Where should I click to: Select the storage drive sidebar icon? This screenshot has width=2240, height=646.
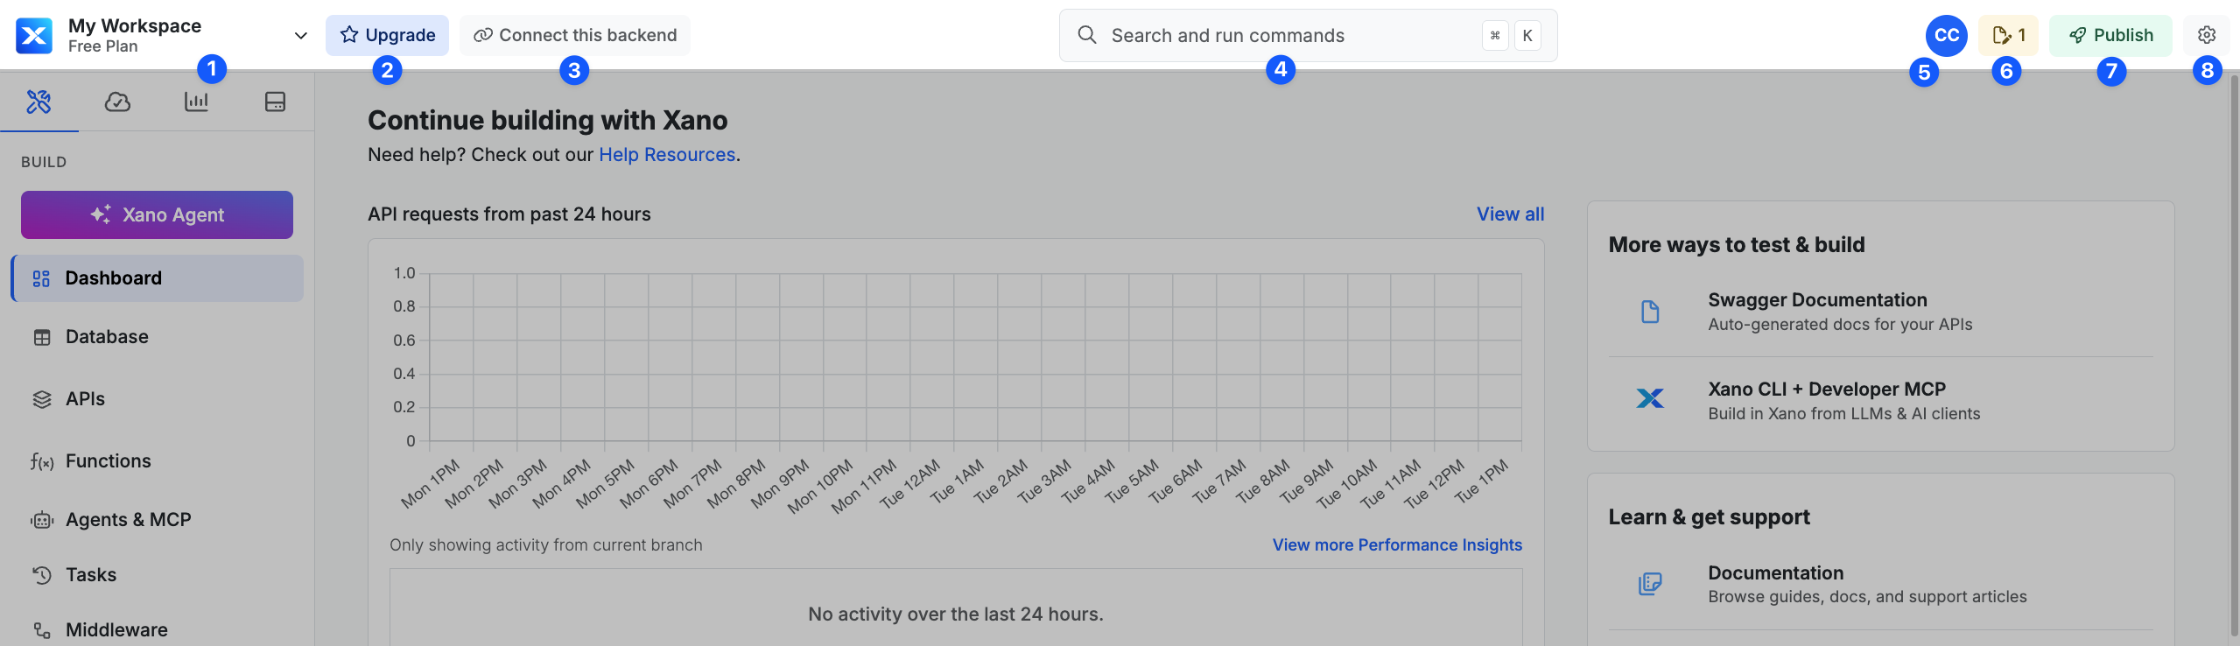click(275, 102)
